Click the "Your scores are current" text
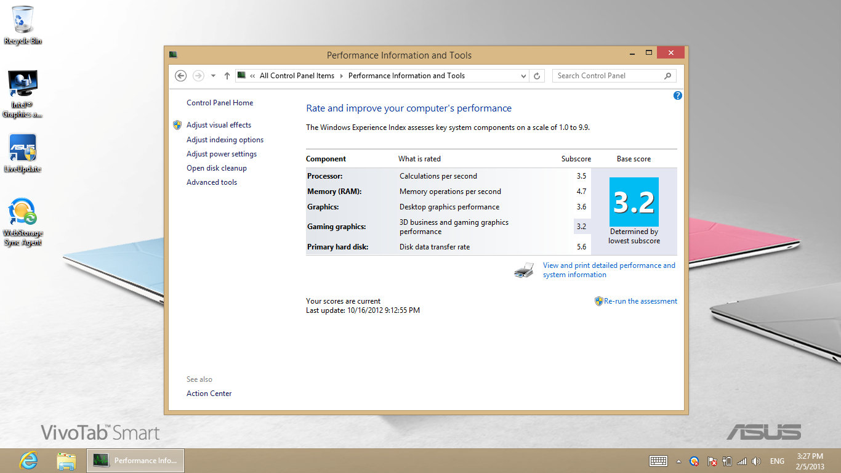The height and width of the screenshot is (473, 841). 344,301
